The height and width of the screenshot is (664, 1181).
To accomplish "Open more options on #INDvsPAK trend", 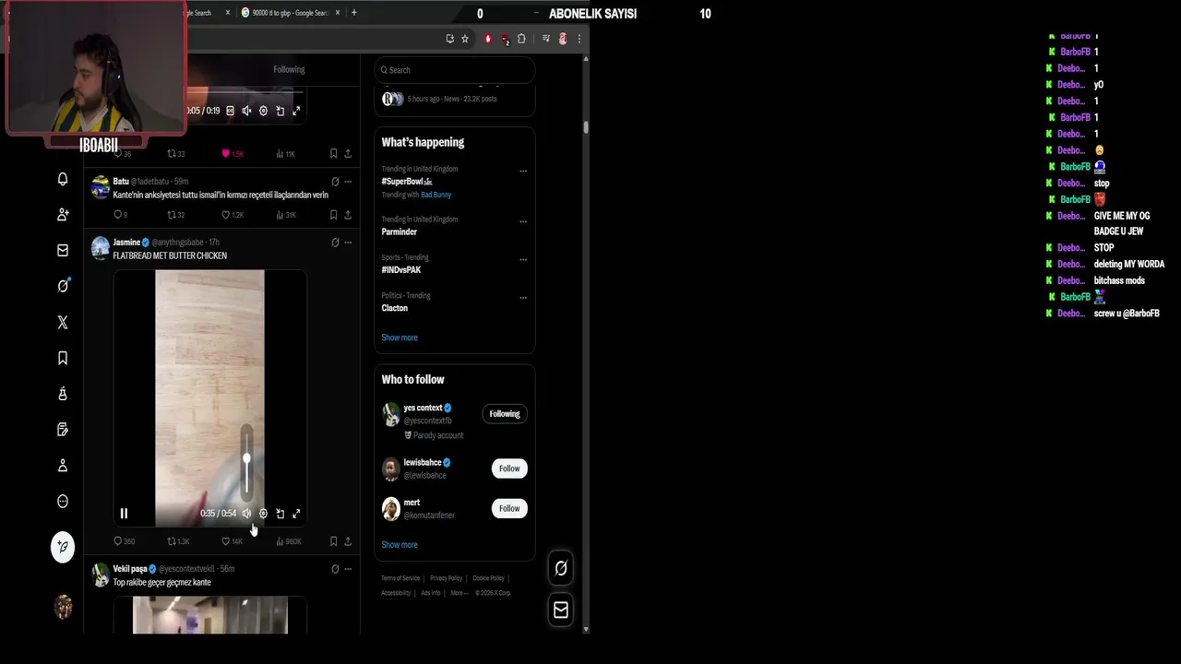I will click(x=523, y=259).
